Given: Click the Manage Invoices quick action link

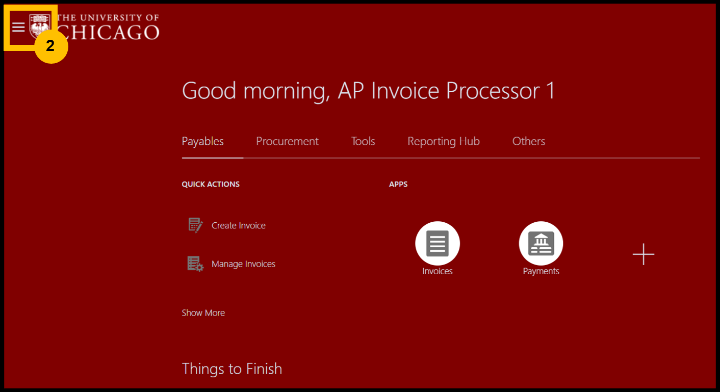Looking at the screenshot, I should 243,264.
